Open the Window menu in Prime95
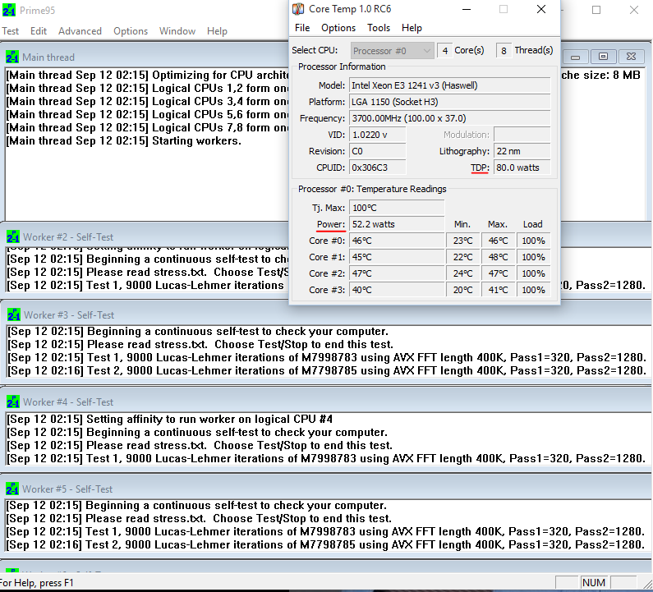 (x=177, y=31)
